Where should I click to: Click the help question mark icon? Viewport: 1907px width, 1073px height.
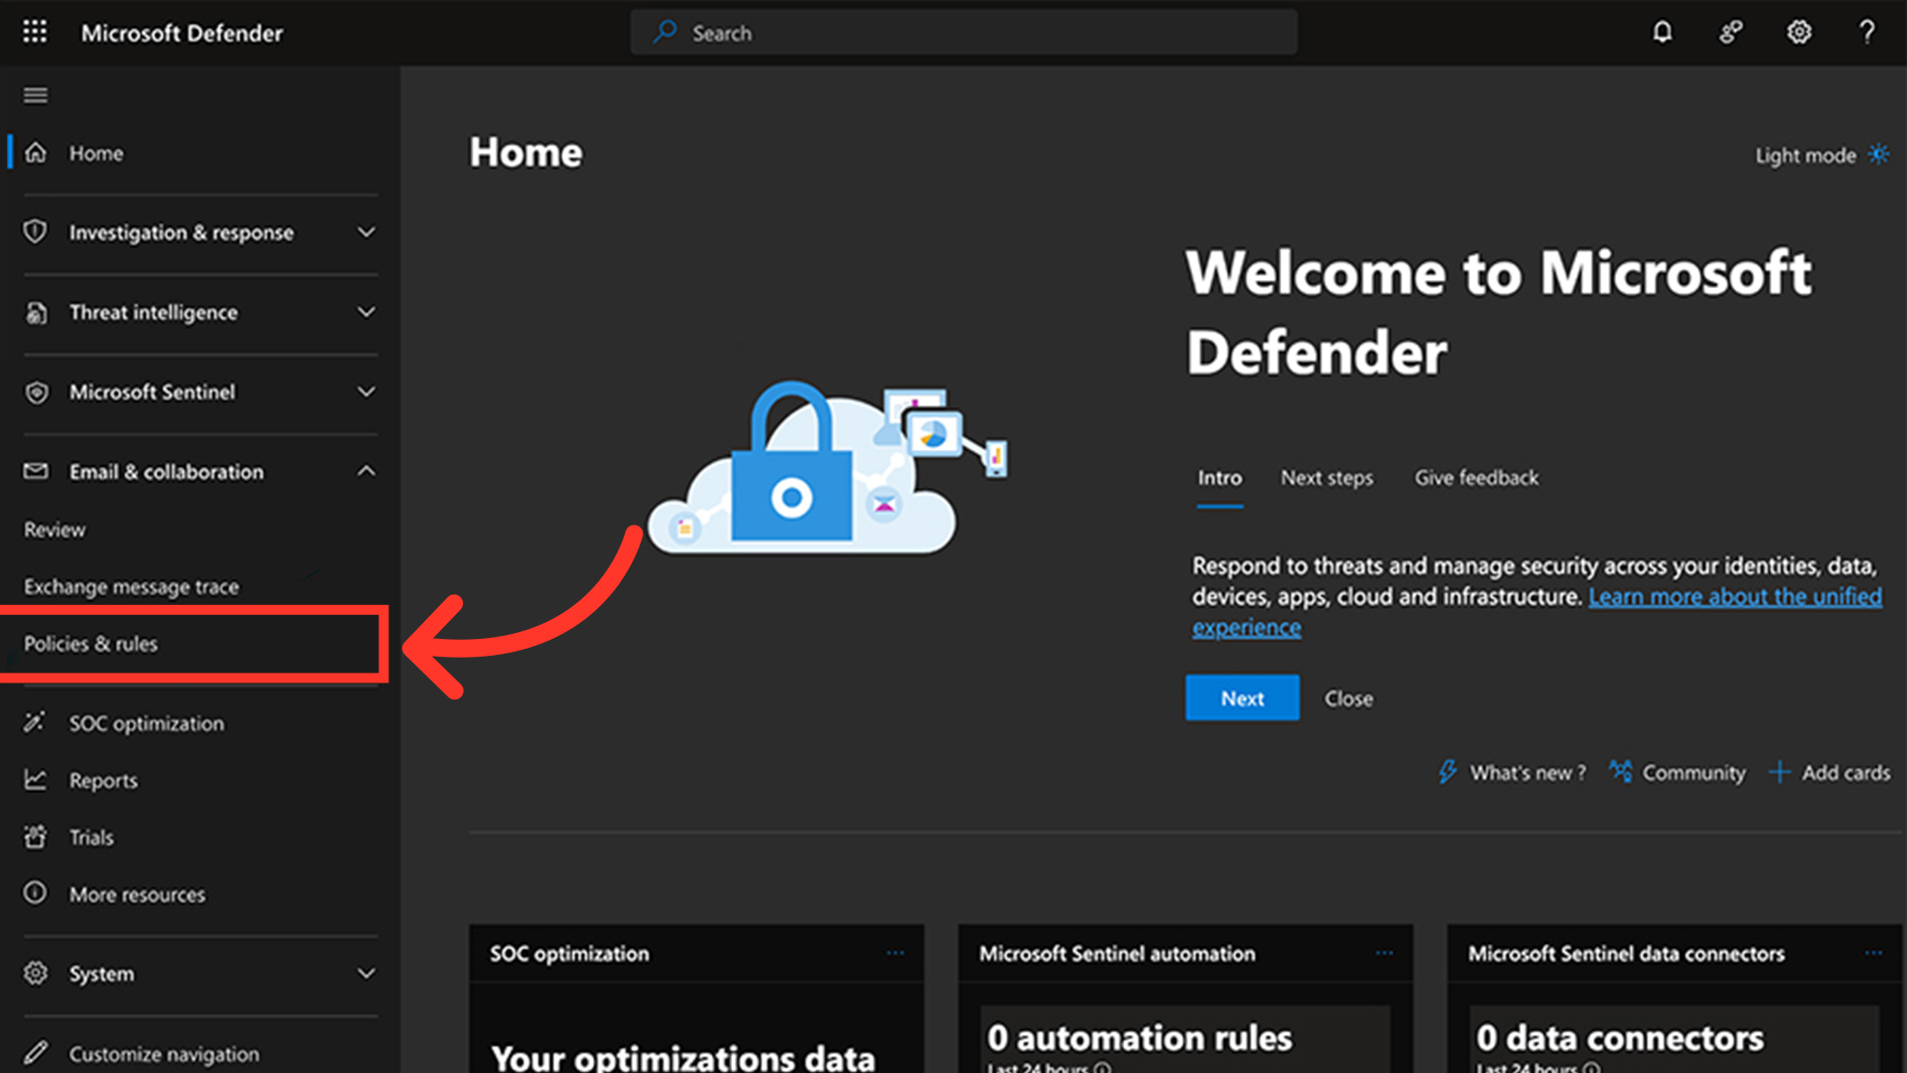tap(1867, 32)
